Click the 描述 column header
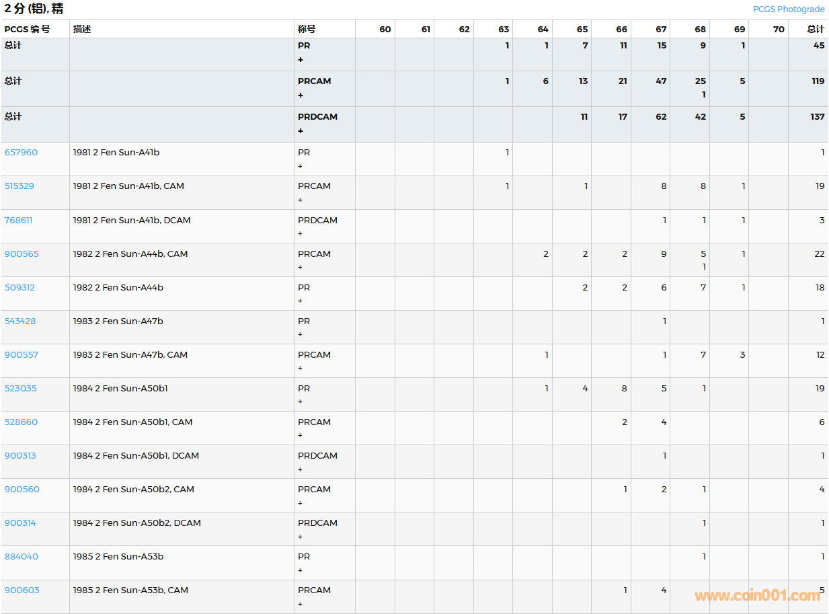Viewport: 829px width, 614px height. tap(82, 30)
